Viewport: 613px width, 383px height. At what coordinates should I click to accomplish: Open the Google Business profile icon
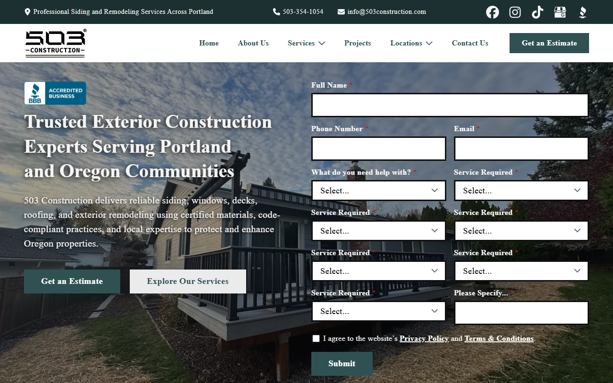click(x=560, y=12)
